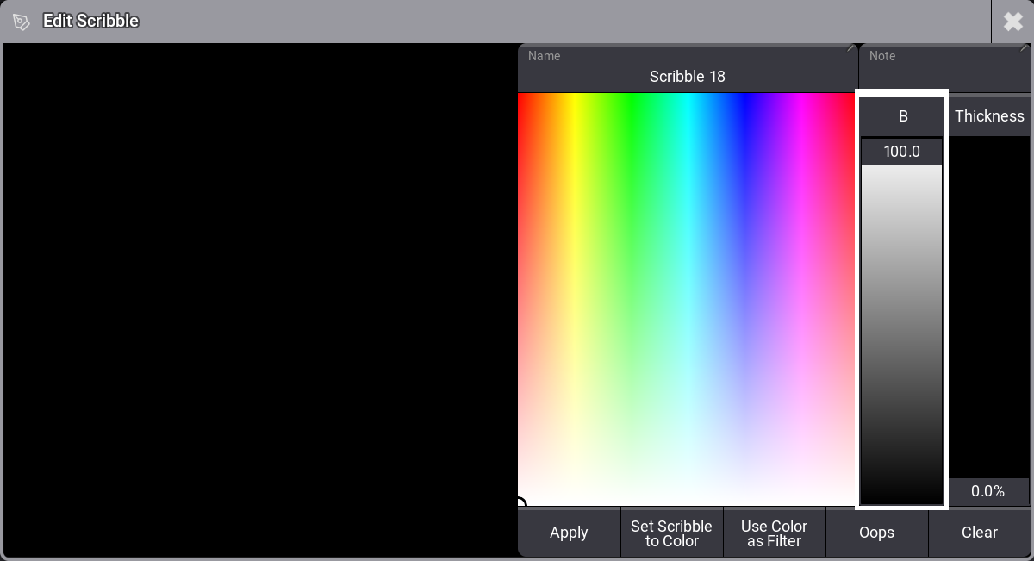Click the 0.0% thickness value
Image resolution: width=1034 pixels, height=561 pixels.
[x=988, y=491]
